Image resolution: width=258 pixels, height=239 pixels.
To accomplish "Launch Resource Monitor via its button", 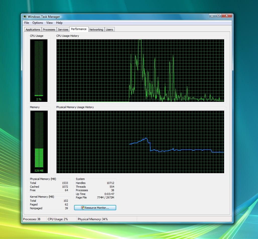I will click(x=95, y=208).
